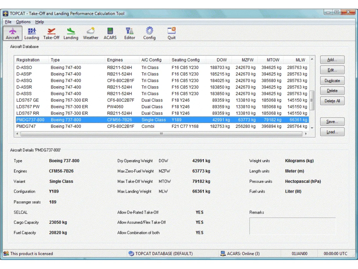The width and height of the screenshot is (358, 269).
Task: Sort by the MZFW column header
Action: tap(244, 60)
